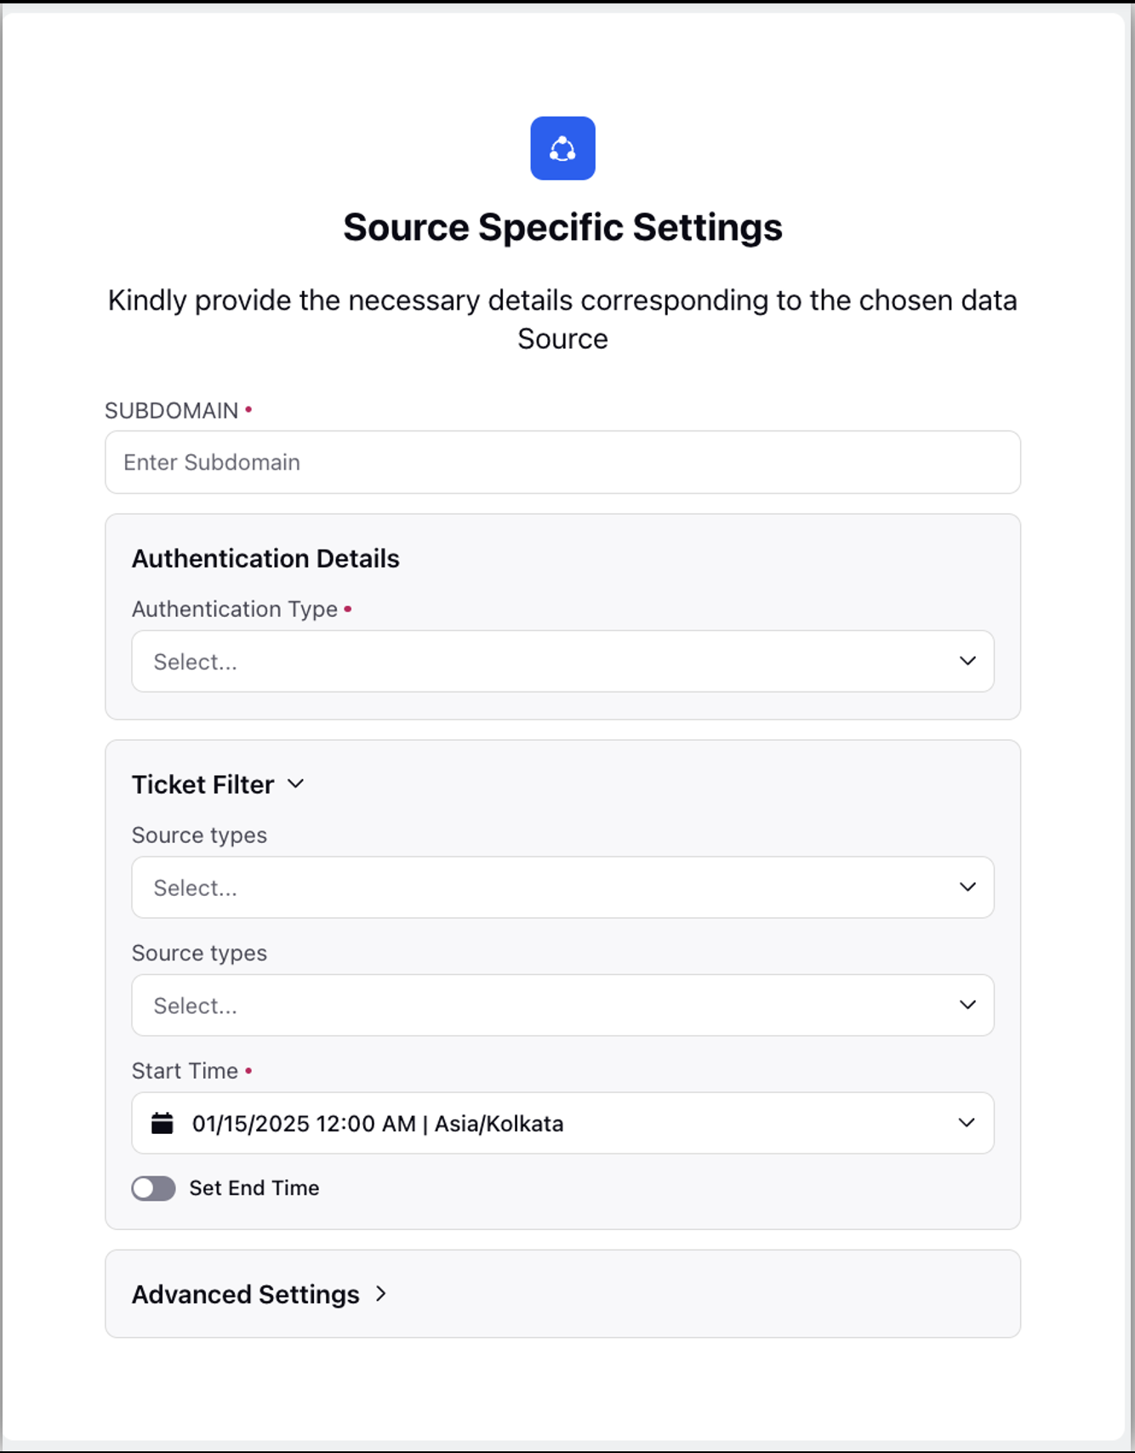Click the right-arrow icon next to Advanced Settings
The image size is (1135, 1453).
pos(381,1293)
